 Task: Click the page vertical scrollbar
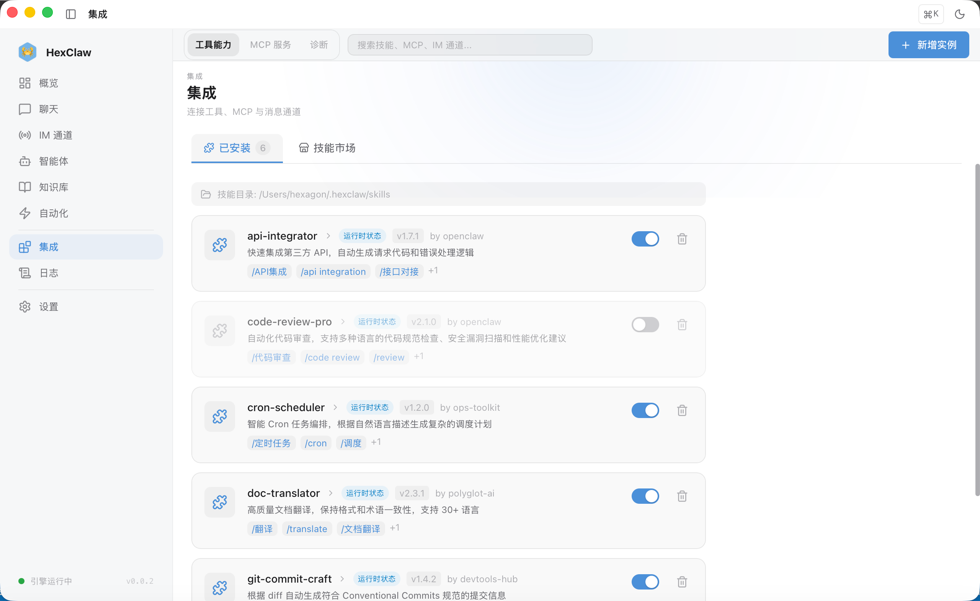977,330
